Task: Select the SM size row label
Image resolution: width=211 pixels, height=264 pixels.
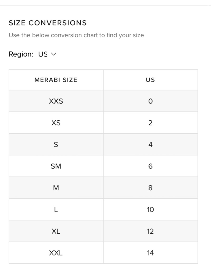Action: 56,166
